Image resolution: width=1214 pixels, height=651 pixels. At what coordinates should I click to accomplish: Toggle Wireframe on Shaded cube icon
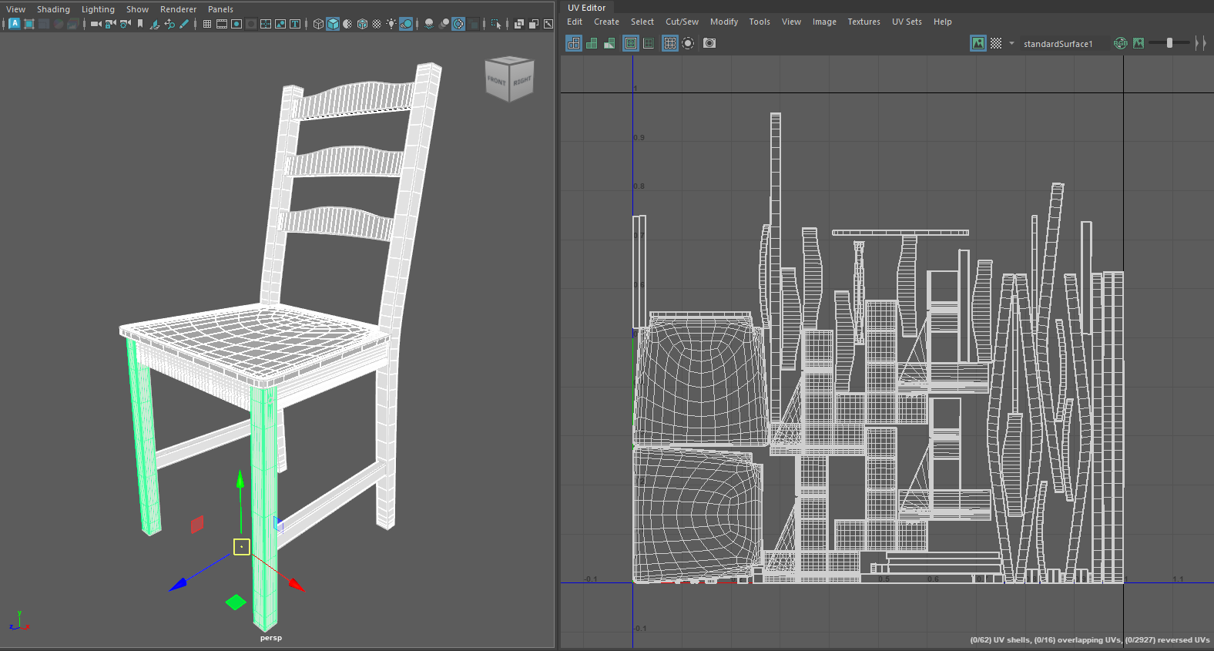tap(362, 24)
